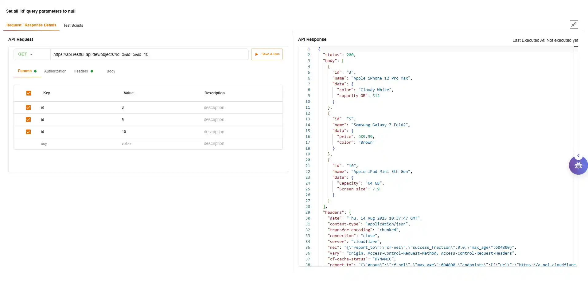
Task: Click the Params tab
Action: (x=25, y=71)
